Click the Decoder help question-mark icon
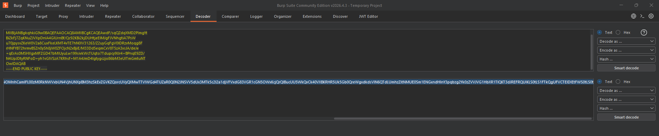 (x=644, y=32)
